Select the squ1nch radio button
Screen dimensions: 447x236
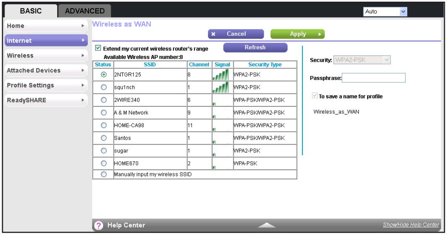pyautogui.click(x=103, y=87)
